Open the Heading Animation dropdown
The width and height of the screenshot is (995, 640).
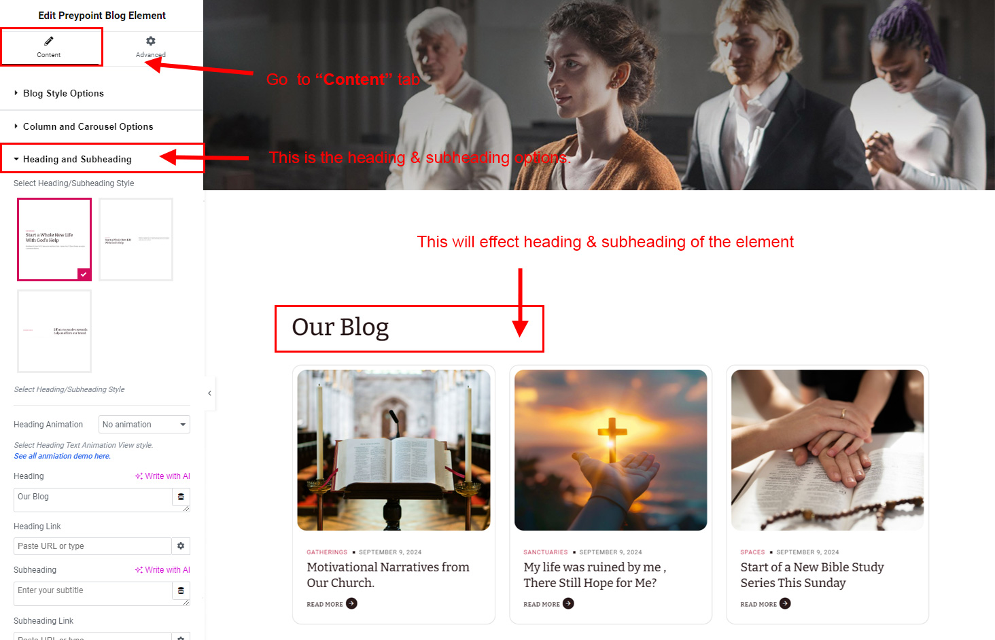144,424
